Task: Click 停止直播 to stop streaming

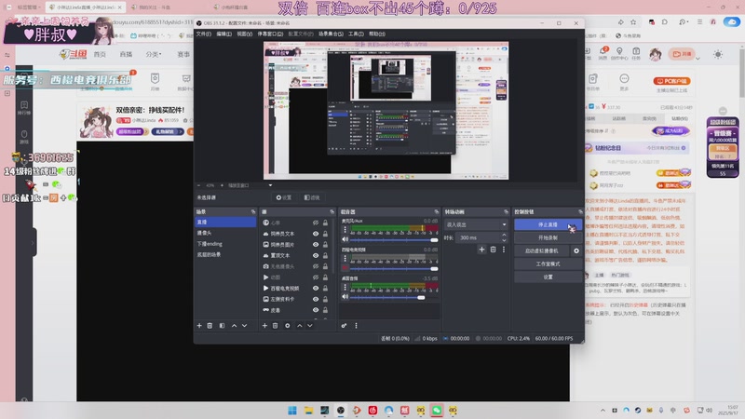Action: [548, 224]
